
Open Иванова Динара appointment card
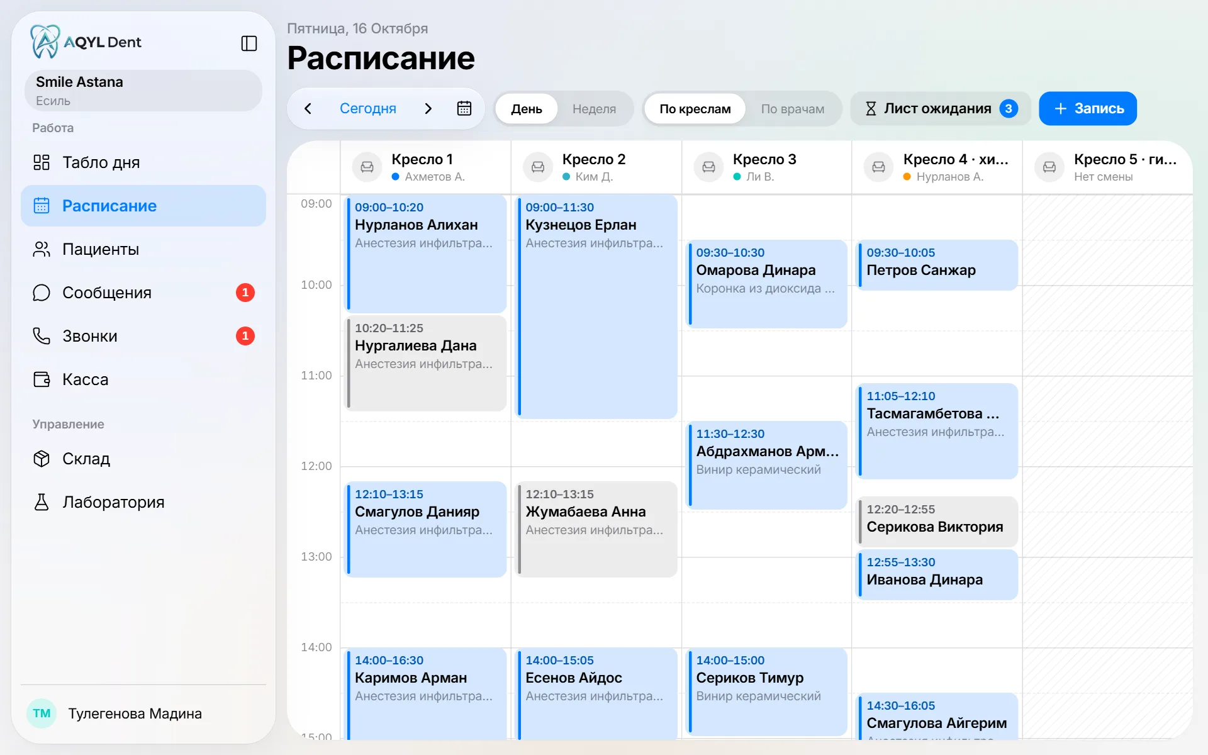[937, 575]
